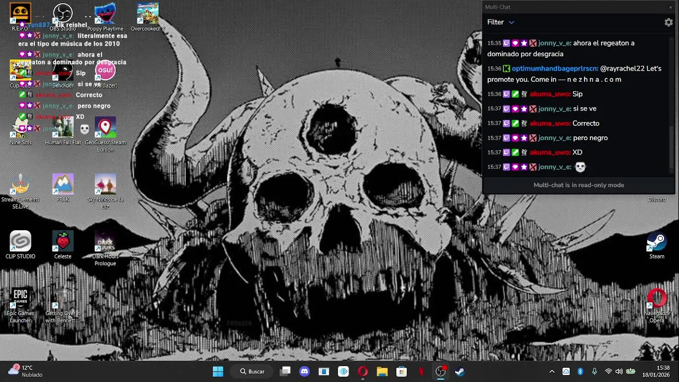Switch to OBS Studio on the taskbar
679x382 pixels.
pyautogui.click(x=440, y=371)
